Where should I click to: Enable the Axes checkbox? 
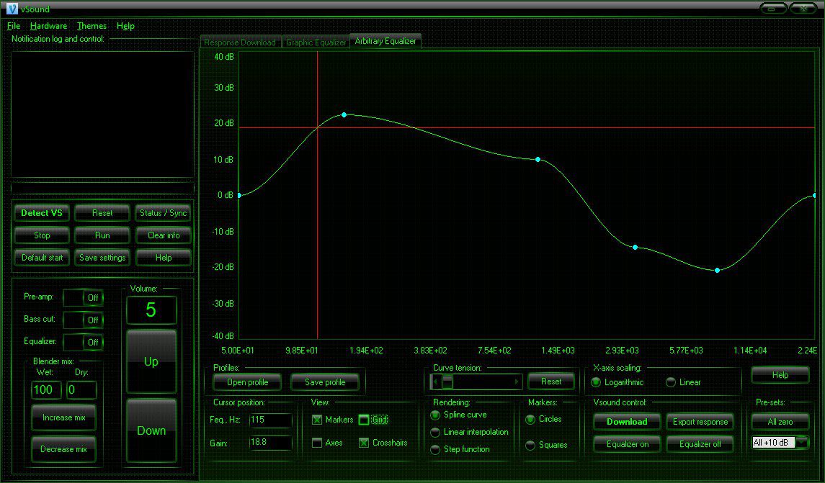(317, 443)
